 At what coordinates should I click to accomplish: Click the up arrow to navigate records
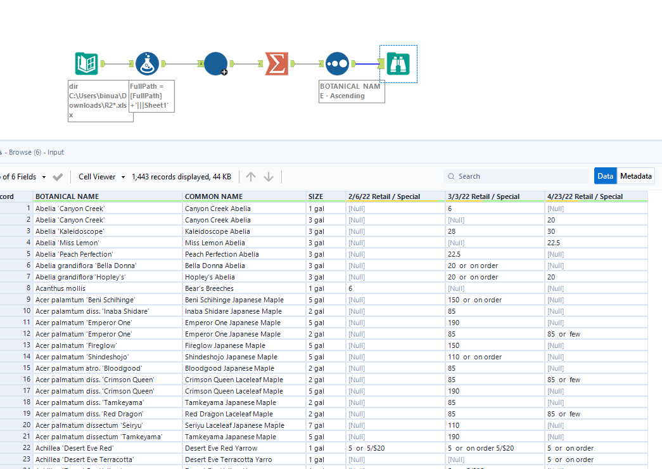pos(251,176)
